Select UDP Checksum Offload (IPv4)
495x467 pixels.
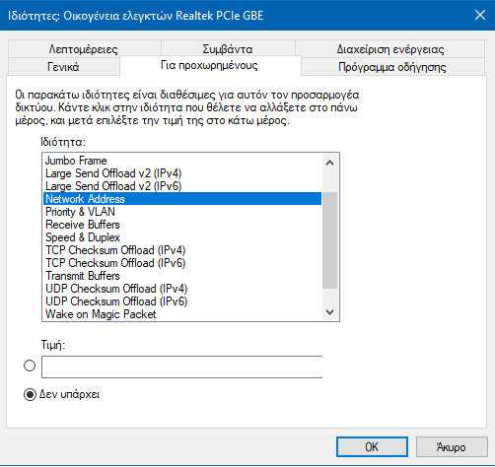point(182,289)
